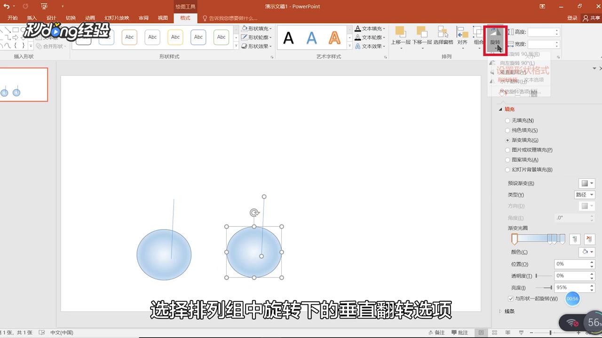Open shape styles dialog launcher
The width and height of the screenshot is (602, 338).
272,57
